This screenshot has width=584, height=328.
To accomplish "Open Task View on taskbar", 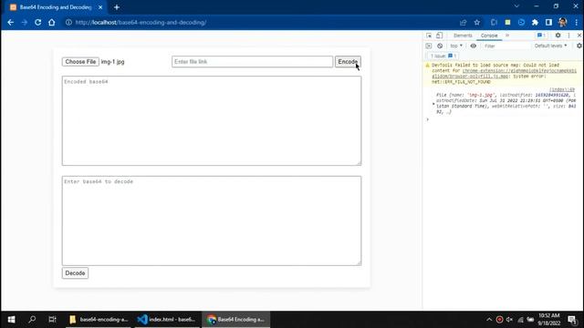I will click(53, 320).
